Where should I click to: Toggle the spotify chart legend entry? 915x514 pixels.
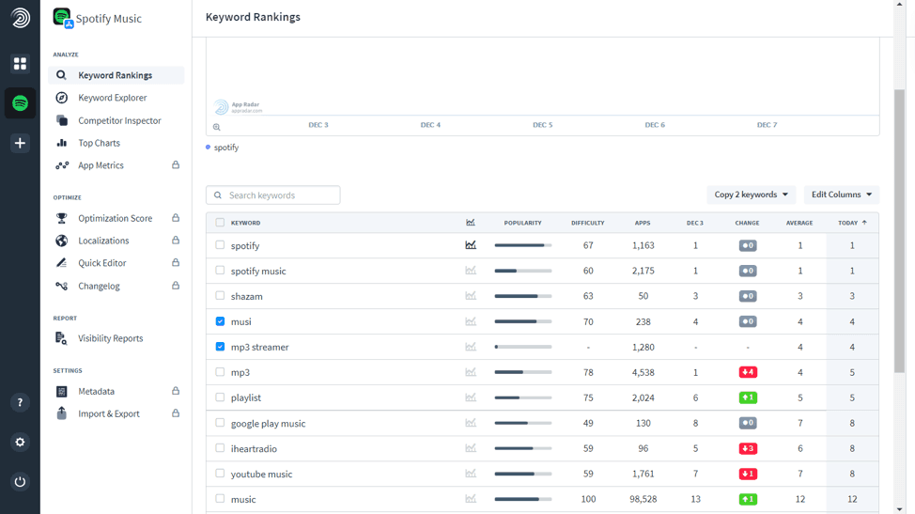pos(223,148)
